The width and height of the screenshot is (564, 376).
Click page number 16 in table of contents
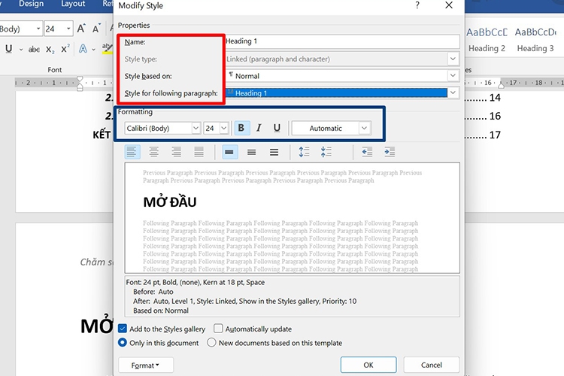495,116
